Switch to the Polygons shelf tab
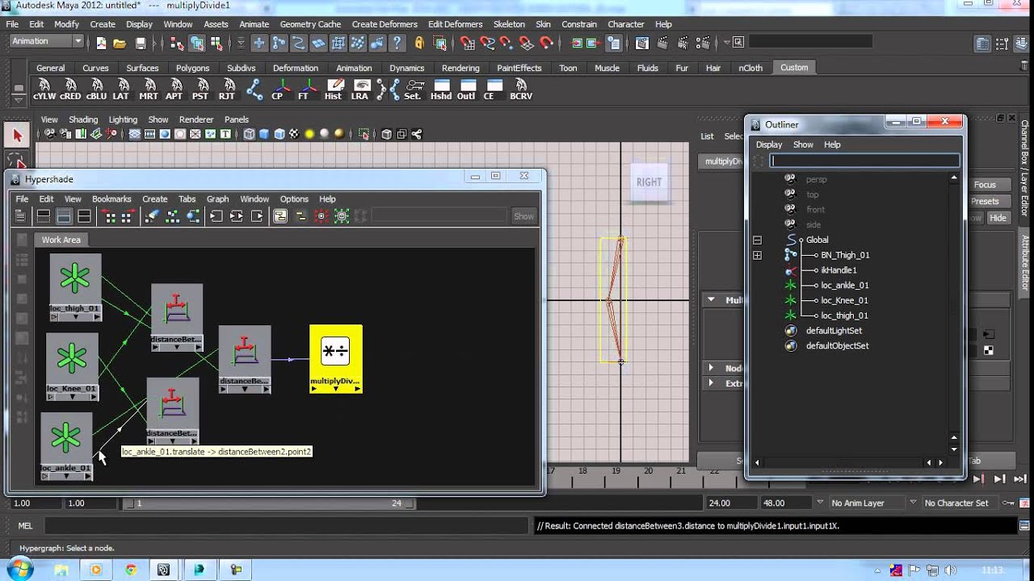The width and height of the screenshot is (1034, 581). click(192, 68)
